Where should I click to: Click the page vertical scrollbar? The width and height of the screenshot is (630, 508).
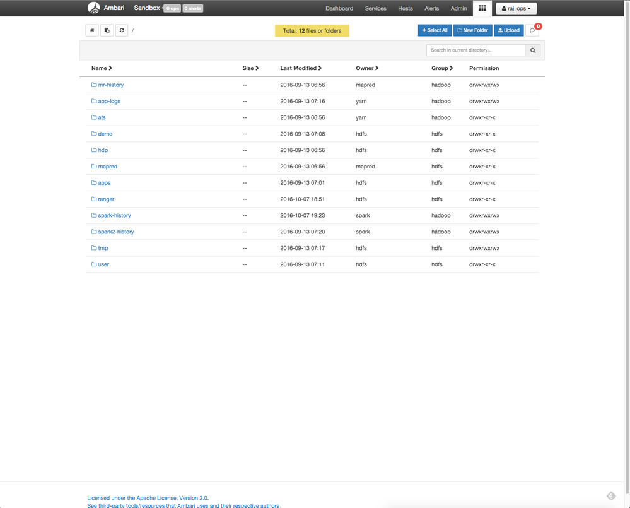627,247
